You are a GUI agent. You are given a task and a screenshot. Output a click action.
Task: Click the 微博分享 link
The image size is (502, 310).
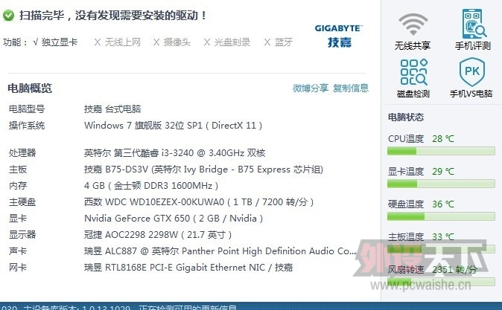311,88
